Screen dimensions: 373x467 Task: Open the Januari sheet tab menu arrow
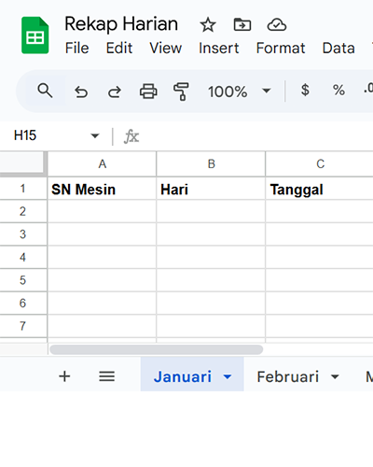pyautogui.click(x=228, y=377)
